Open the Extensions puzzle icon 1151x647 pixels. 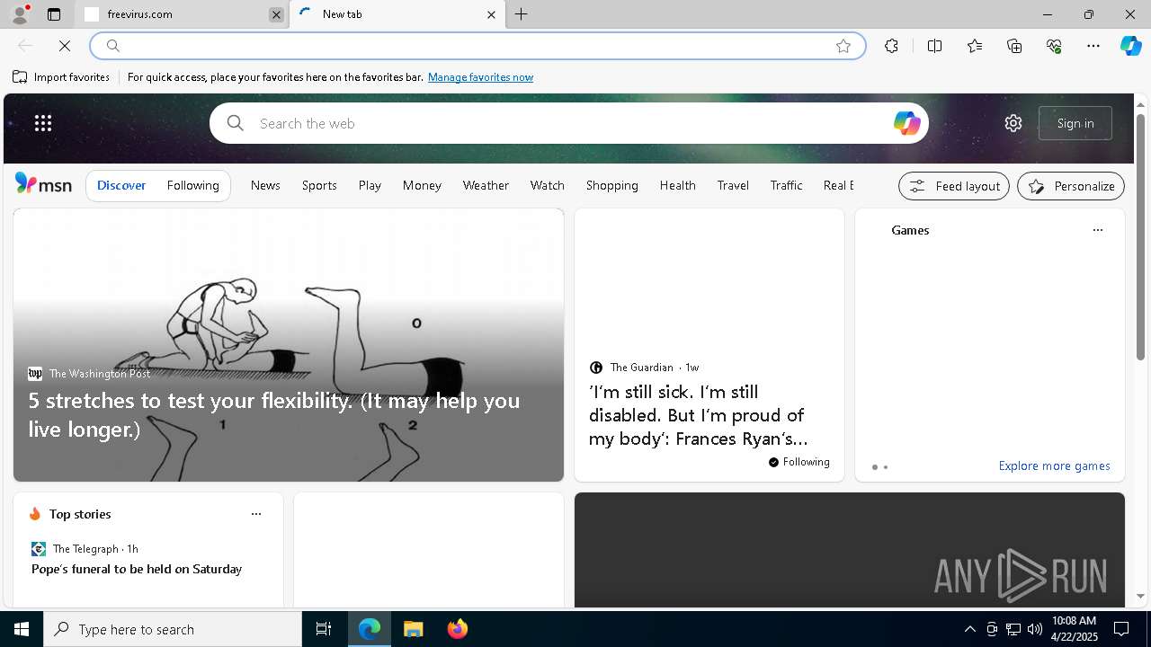click(x=891, y=46)
